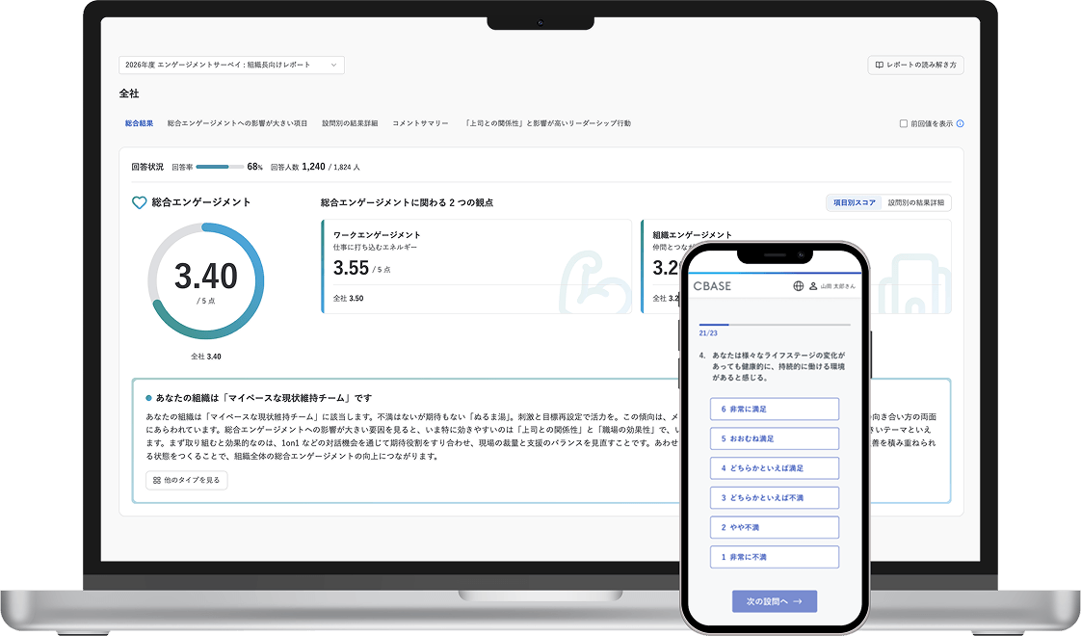Click the 回答人数 1,240 value
The image size is (1081, 636).
(x=314, y=167)
